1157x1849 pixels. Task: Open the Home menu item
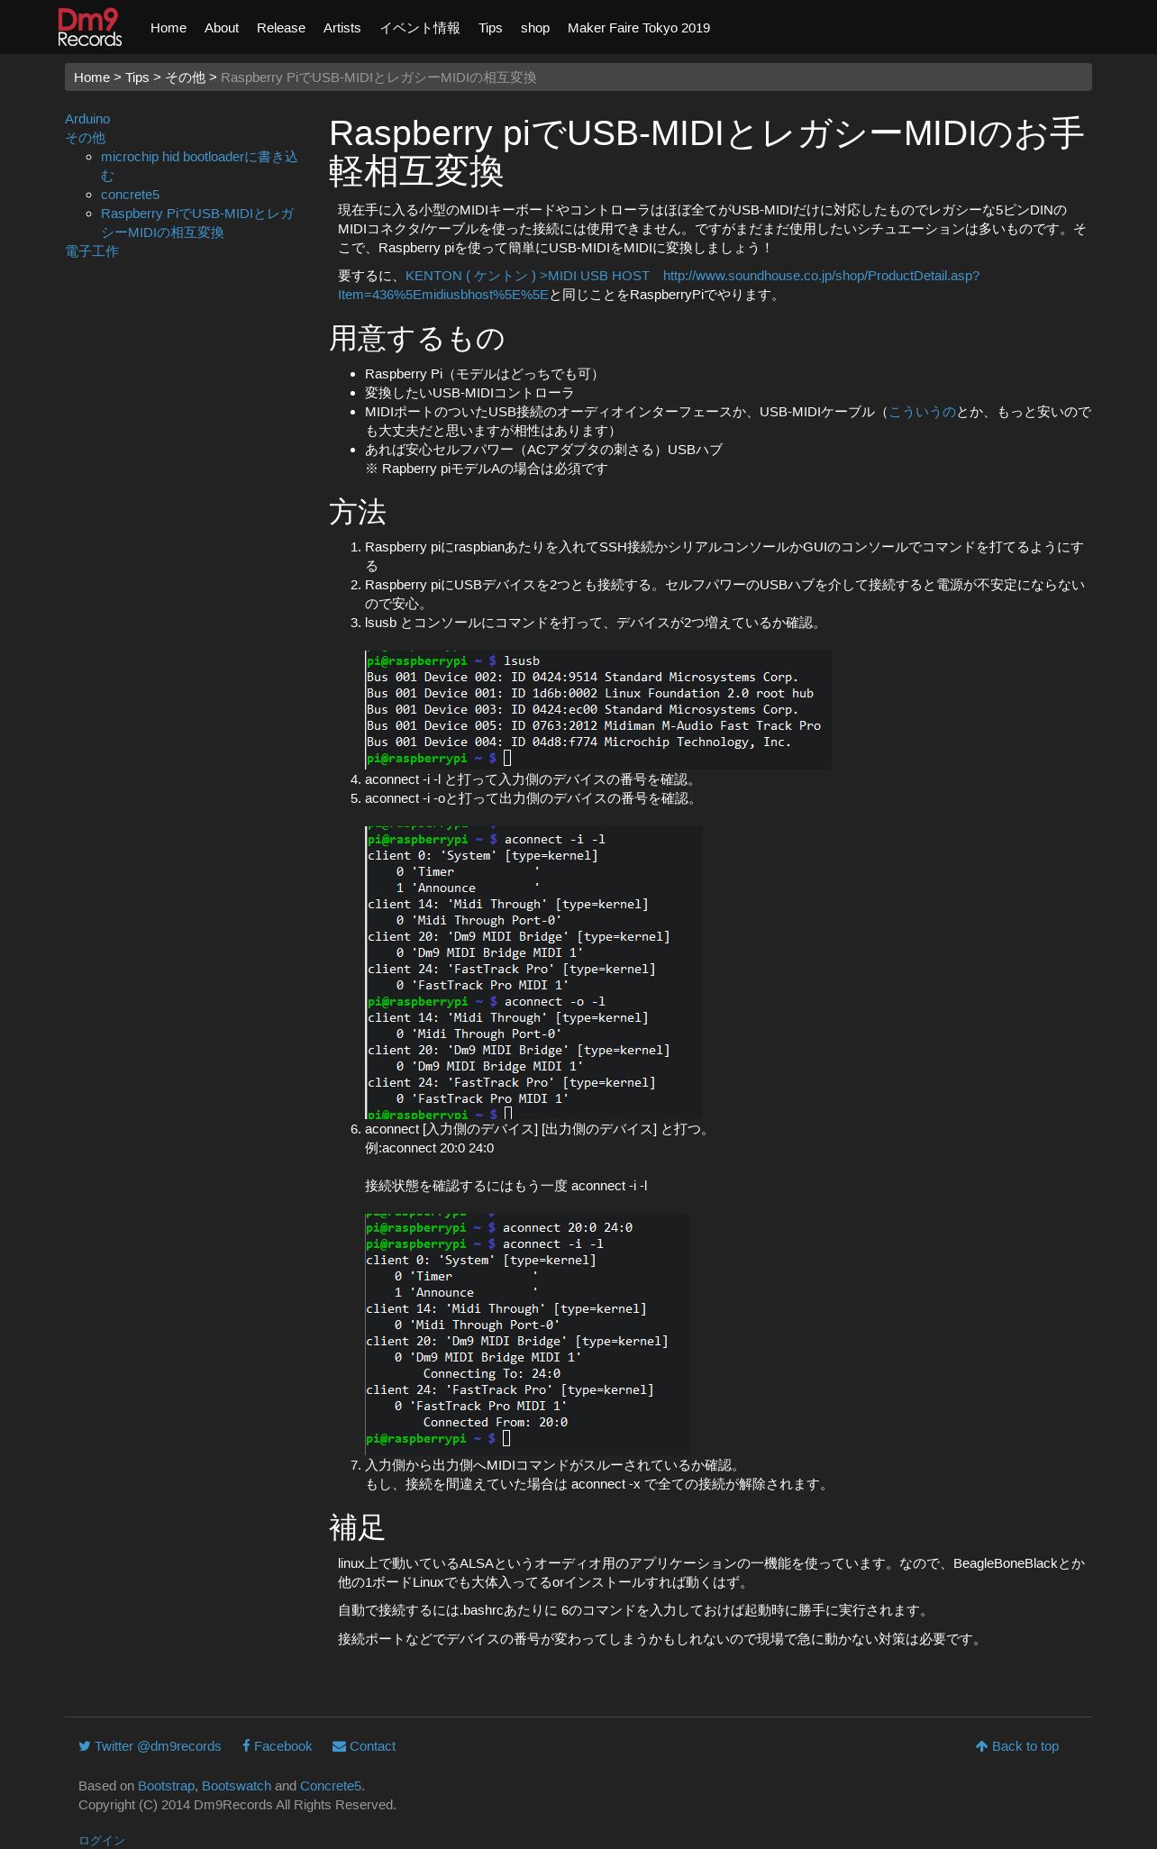coord(169,27)
